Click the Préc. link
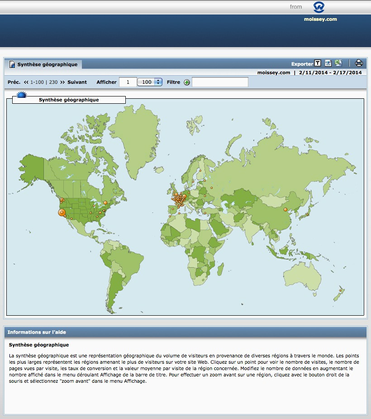 pyautogui.click(x=14, y=82)
